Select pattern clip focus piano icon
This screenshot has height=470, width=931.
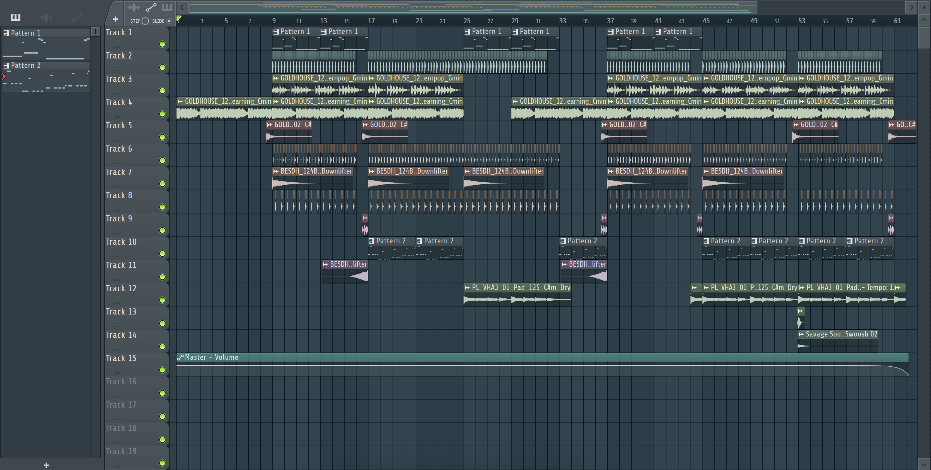pyautogui.click(x=167, y=7)
